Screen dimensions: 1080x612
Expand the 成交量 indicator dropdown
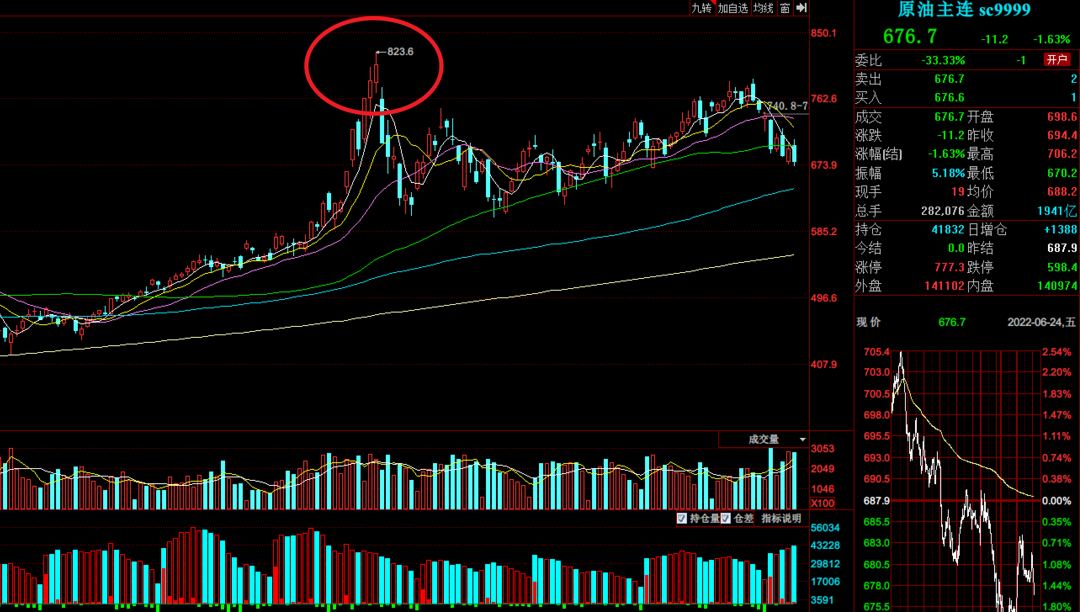[x=764, y=439]
